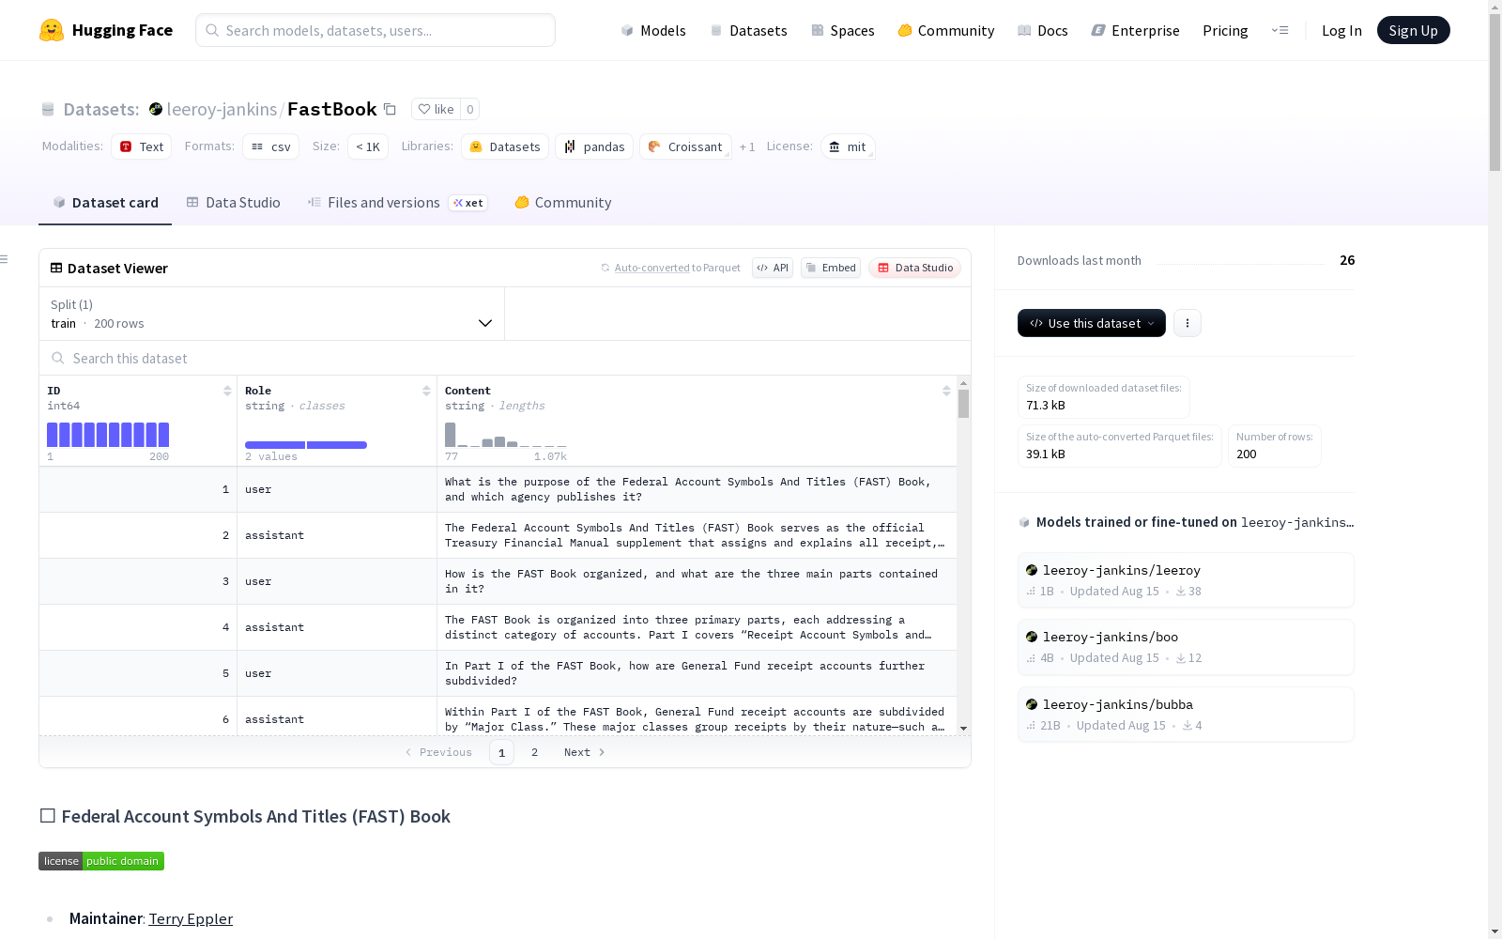This screenshot has width=1502, height=939.
Task: Open the leeroy-jankins/leeroy model card
Action: click(x=1186, y=580)
